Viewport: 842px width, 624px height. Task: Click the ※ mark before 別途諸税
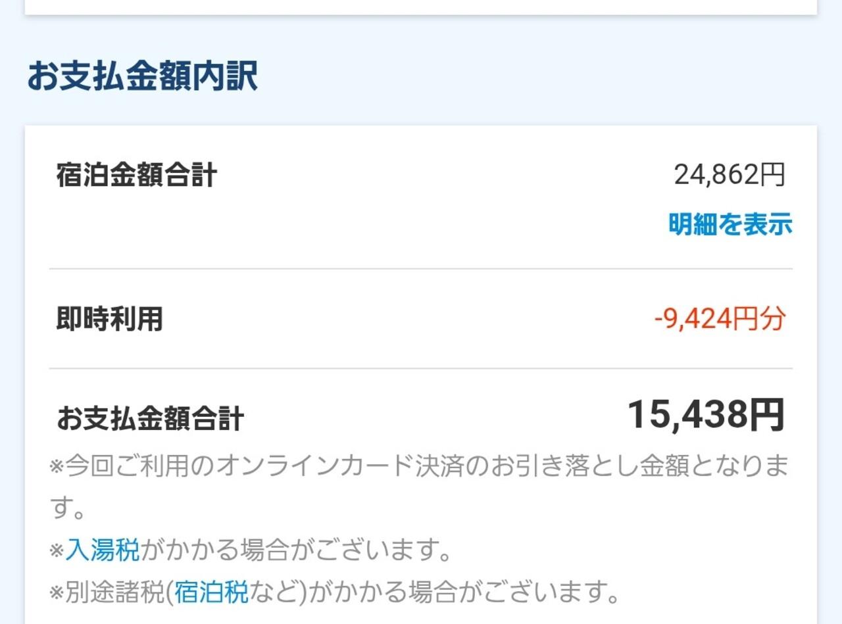[x=57, y=594]
